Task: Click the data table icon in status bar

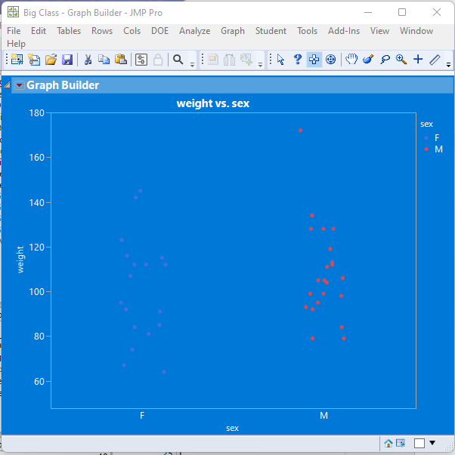Action: point(401,443)
